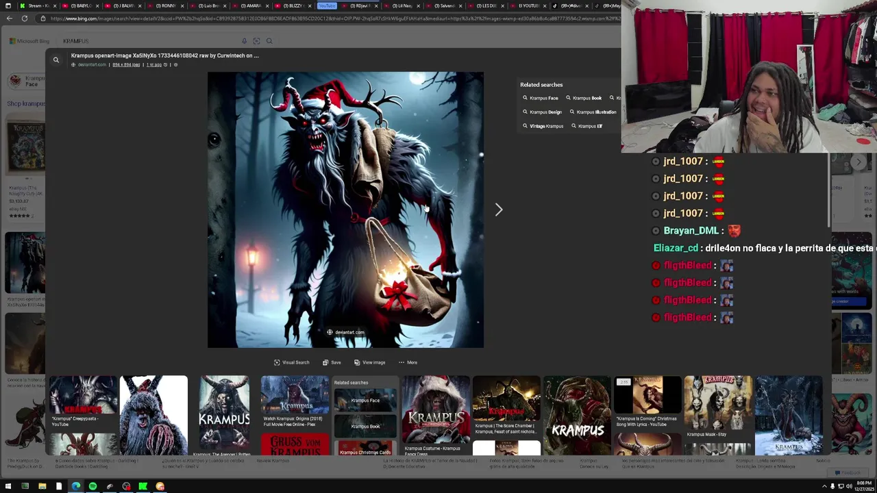
Task: Click the 894 x 894 jpeg size link
Action: click(126, 64)
